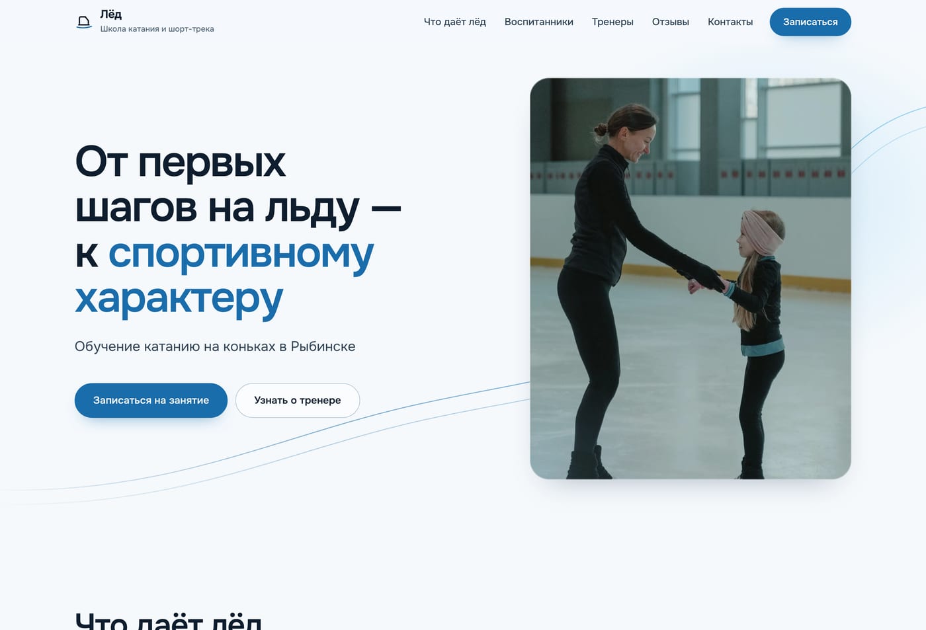Jump to the Контакты section
This screenshot has height=630, width=926.
click(730, 22)
